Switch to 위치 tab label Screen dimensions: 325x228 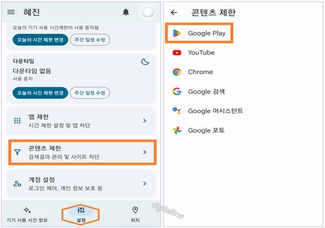135,220
